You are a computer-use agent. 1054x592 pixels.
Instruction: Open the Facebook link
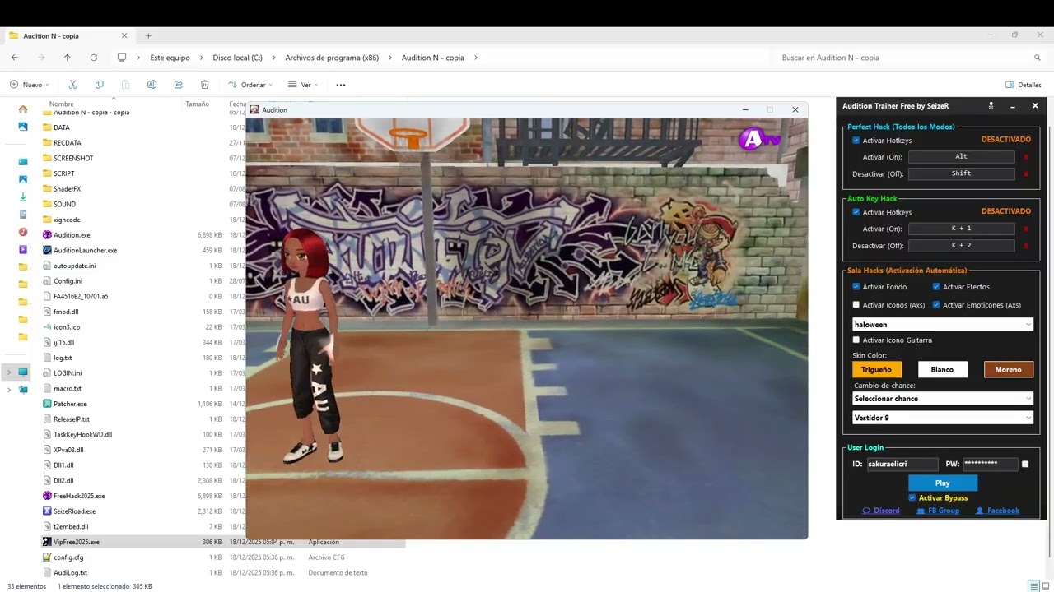click(x=997, y=511)
